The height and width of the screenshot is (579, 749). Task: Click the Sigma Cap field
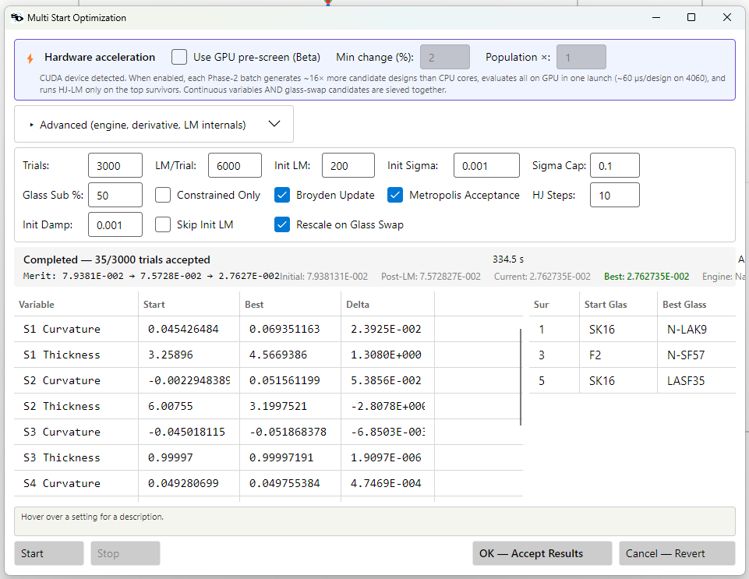click(x=615, y=166)
